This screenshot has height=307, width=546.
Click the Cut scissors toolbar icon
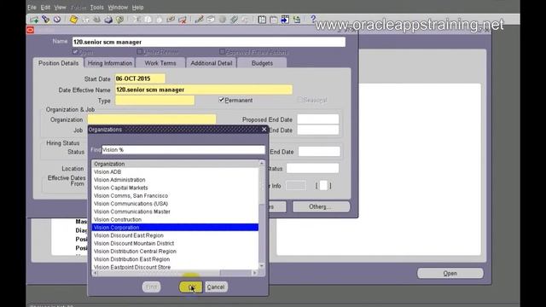[x=136, y=20]
